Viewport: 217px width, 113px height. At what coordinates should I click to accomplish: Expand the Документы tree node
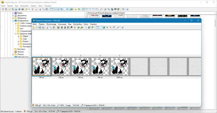(x=13, y=16)
